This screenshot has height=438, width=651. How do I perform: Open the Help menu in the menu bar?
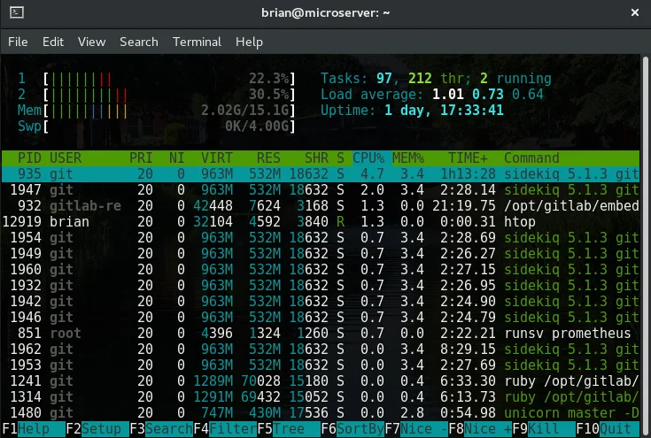tap(249, 42)
